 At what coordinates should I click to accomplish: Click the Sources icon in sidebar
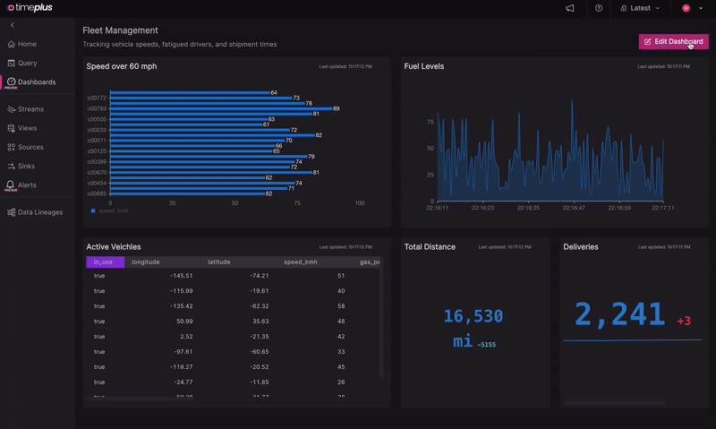11,147
